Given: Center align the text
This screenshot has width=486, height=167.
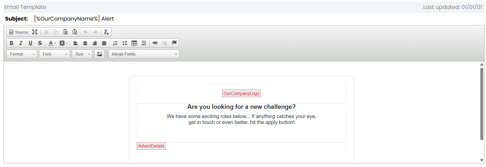Looking at the screenshot, I should pos(85,43).
